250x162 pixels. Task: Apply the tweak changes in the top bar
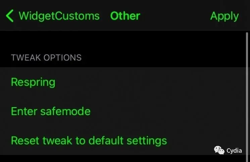[x=224, y=16]
